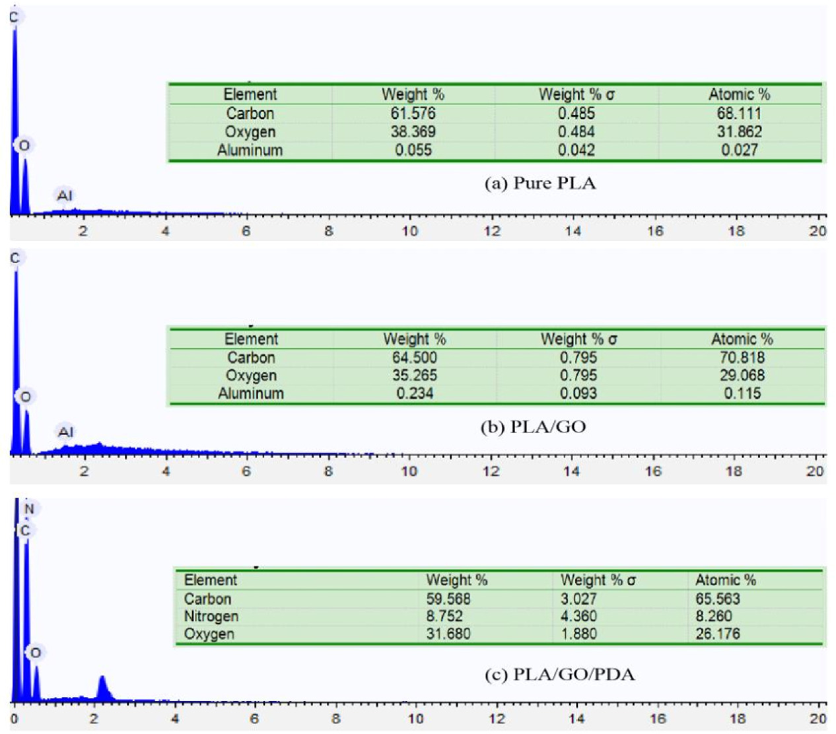Click the Nitrogen row label
This screenshot has width=836, height=734.
coord(211,617)
